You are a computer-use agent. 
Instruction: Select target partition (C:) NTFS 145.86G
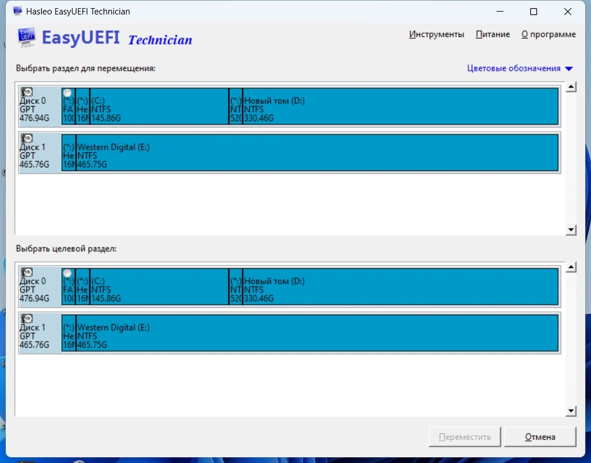pyautogui.click(x=159, y=286)
